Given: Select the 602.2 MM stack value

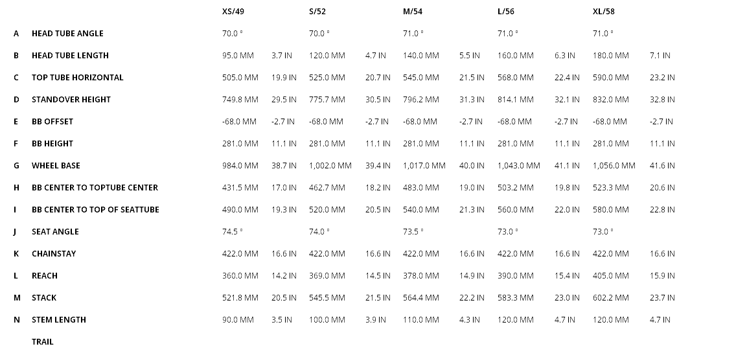Looking at the screenshot, I should click(610, 298).
